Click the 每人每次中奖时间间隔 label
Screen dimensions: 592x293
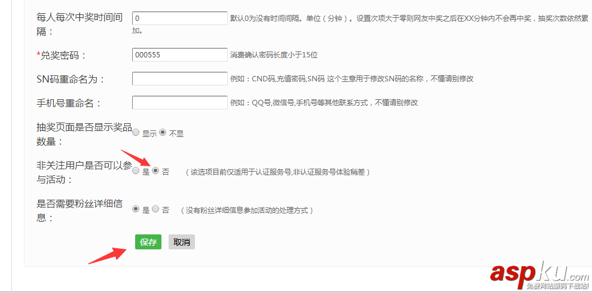80,24
